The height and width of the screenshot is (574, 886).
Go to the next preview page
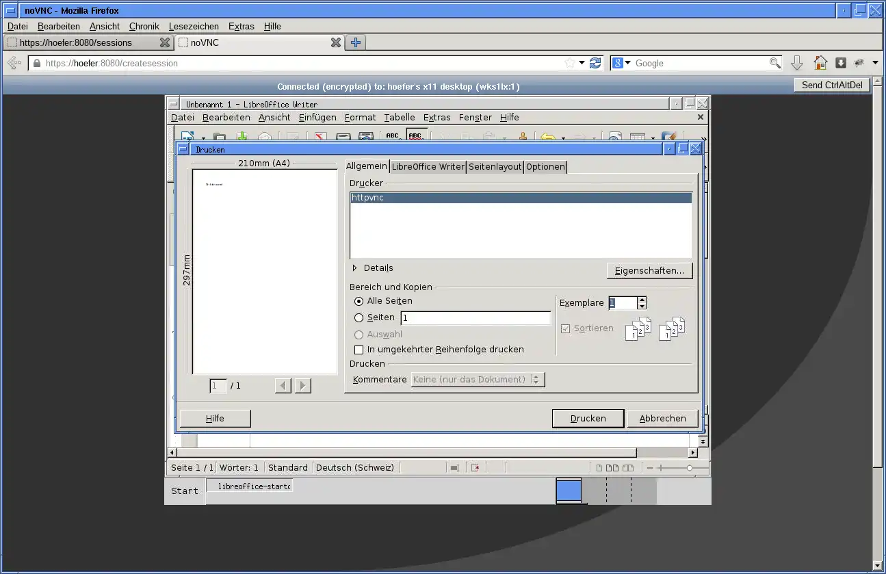302,386
